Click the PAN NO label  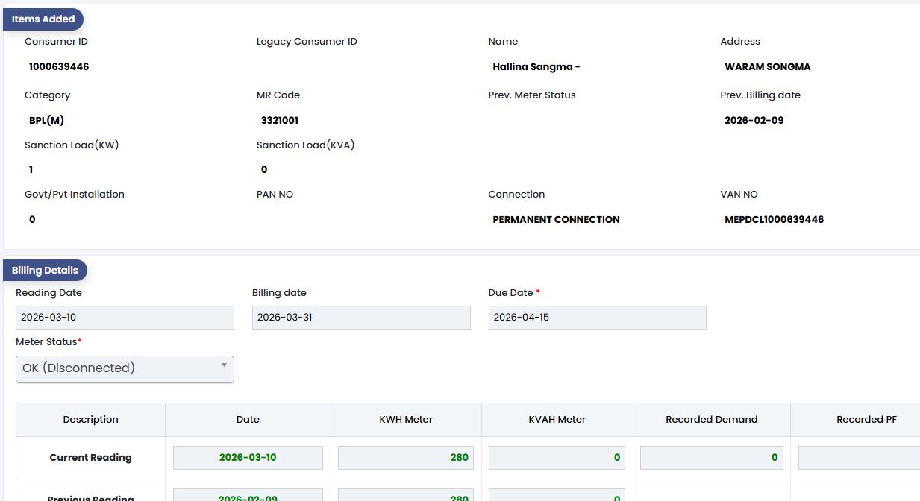pos(275,195)
